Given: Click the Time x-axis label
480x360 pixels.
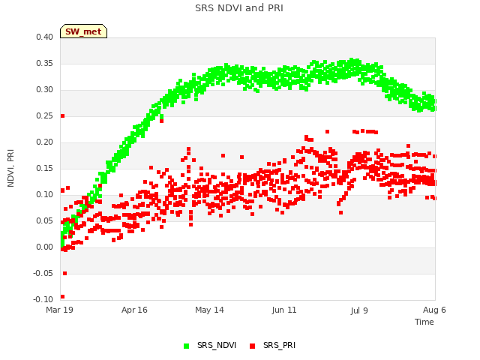Looking at the screenshot, I should point(424,322).
